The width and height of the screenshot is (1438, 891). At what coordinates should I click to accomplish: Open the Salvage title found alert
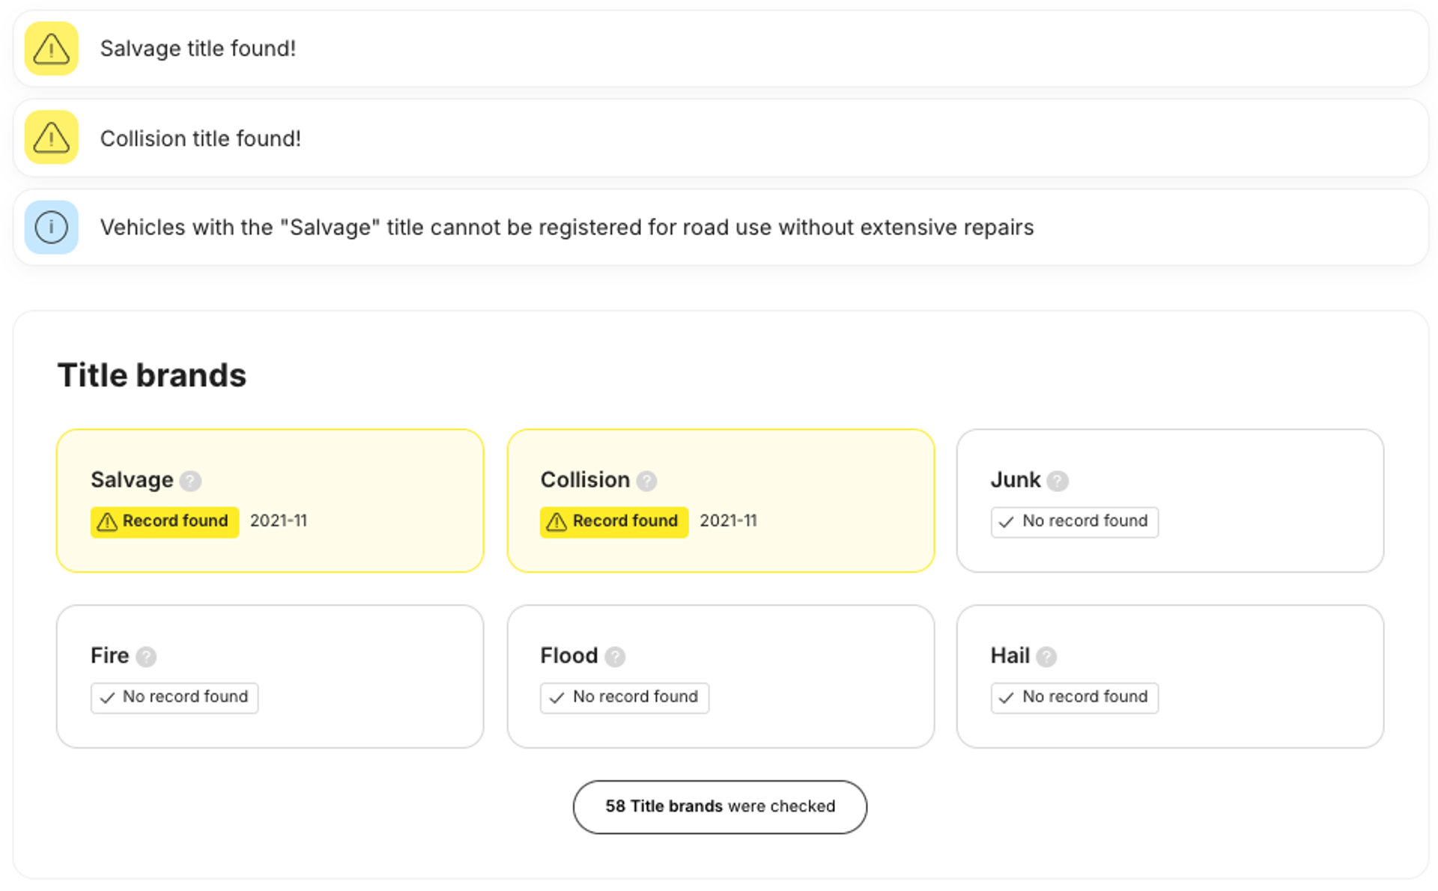point(198,49)
